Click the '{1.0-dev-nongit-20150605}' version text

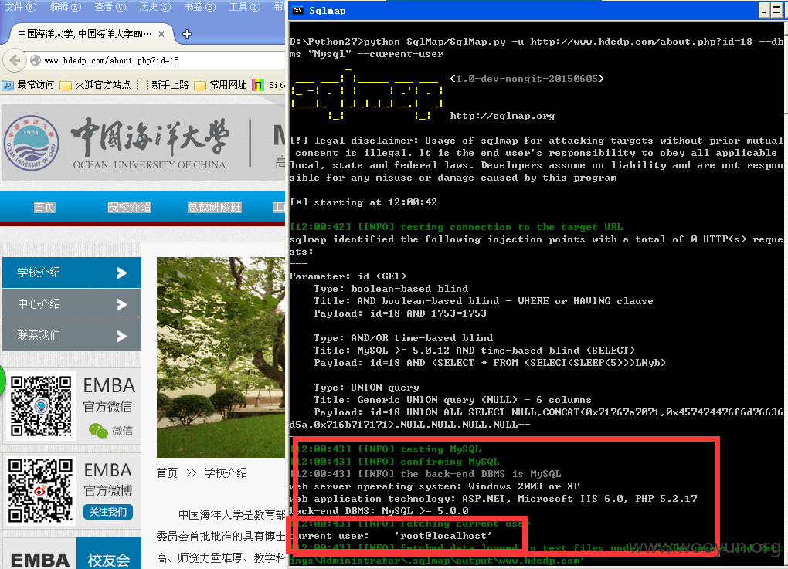(527, 79)
